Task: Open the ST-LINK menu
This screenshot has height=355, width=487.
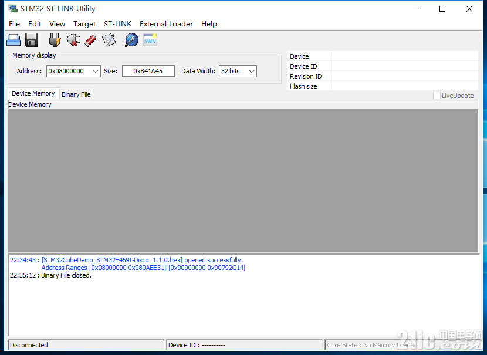Action: [118, 24]
